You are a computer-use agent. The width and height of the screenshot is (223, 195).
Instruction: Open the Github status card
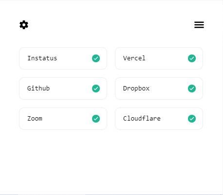coord(63,89)
